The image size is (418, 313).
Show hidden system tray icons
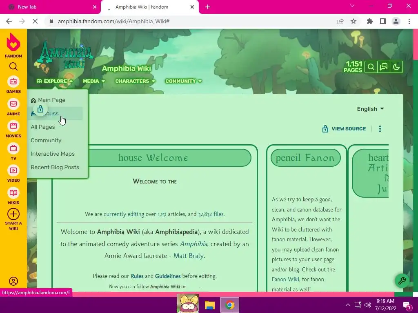(x=348, y=305)
